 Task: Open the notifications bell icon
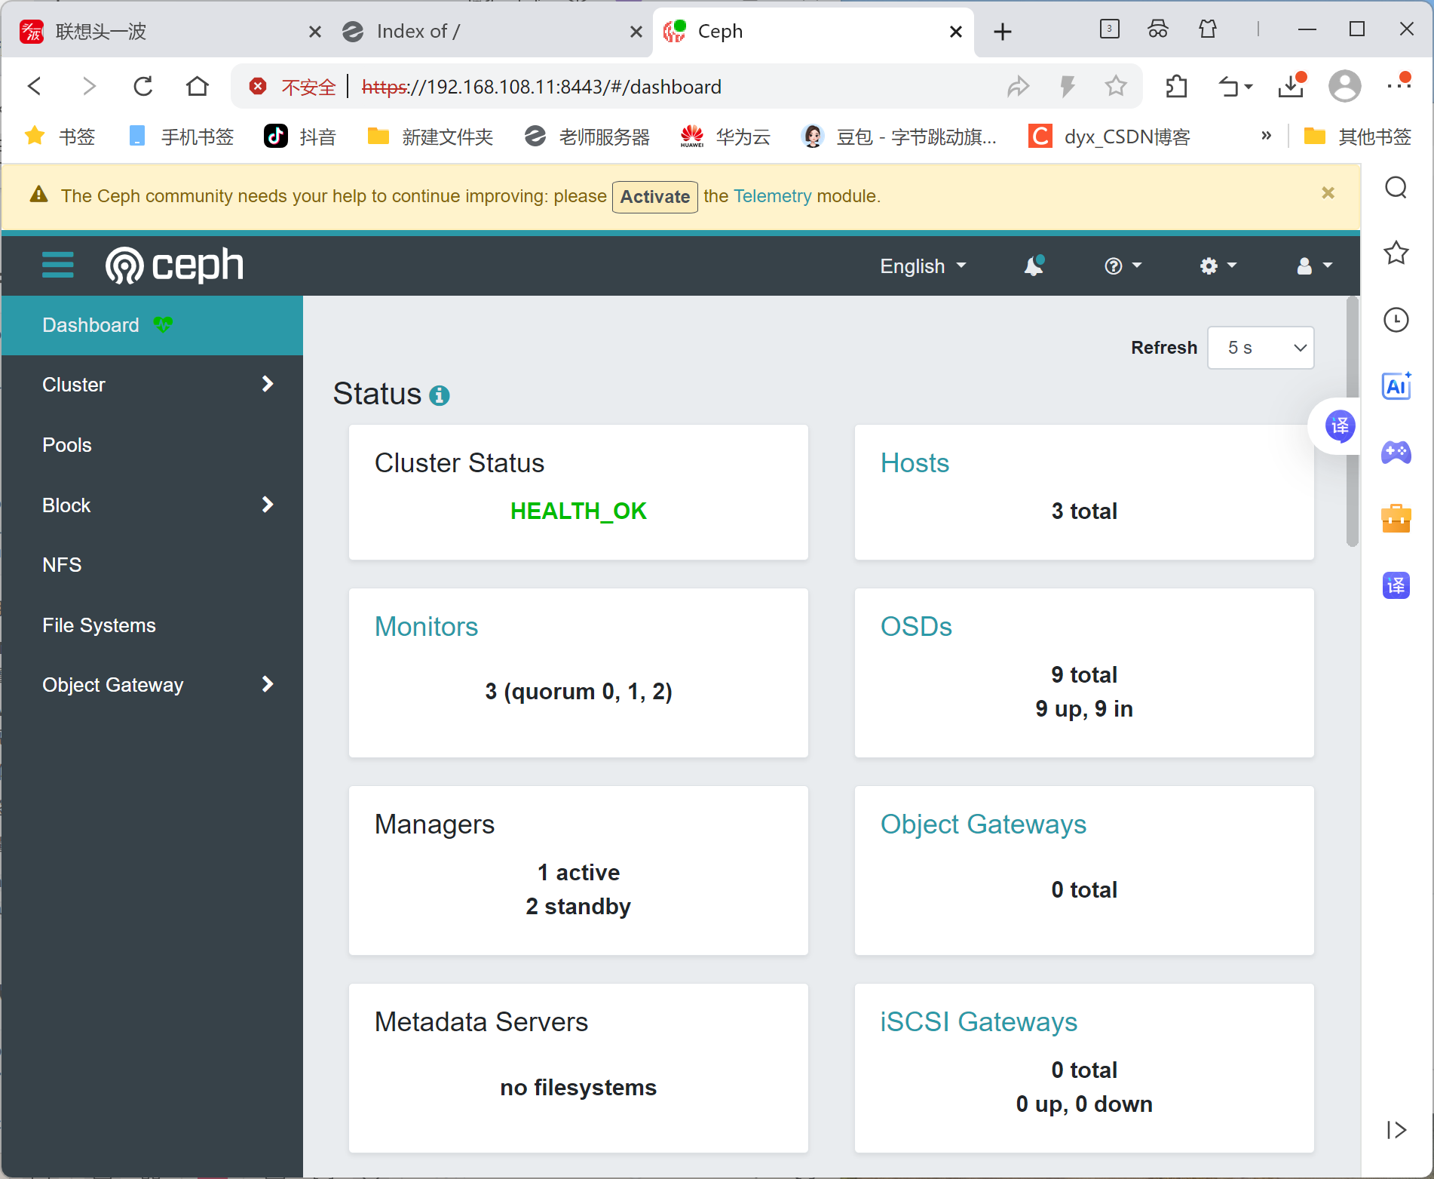click(x=1034, y=266)
